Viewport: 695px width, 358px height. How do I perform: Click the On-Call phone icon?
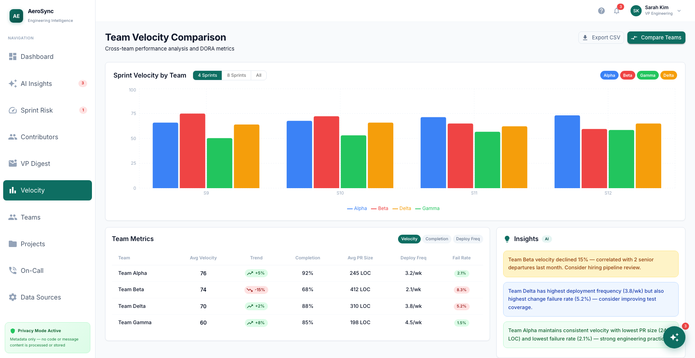point(13,270)
